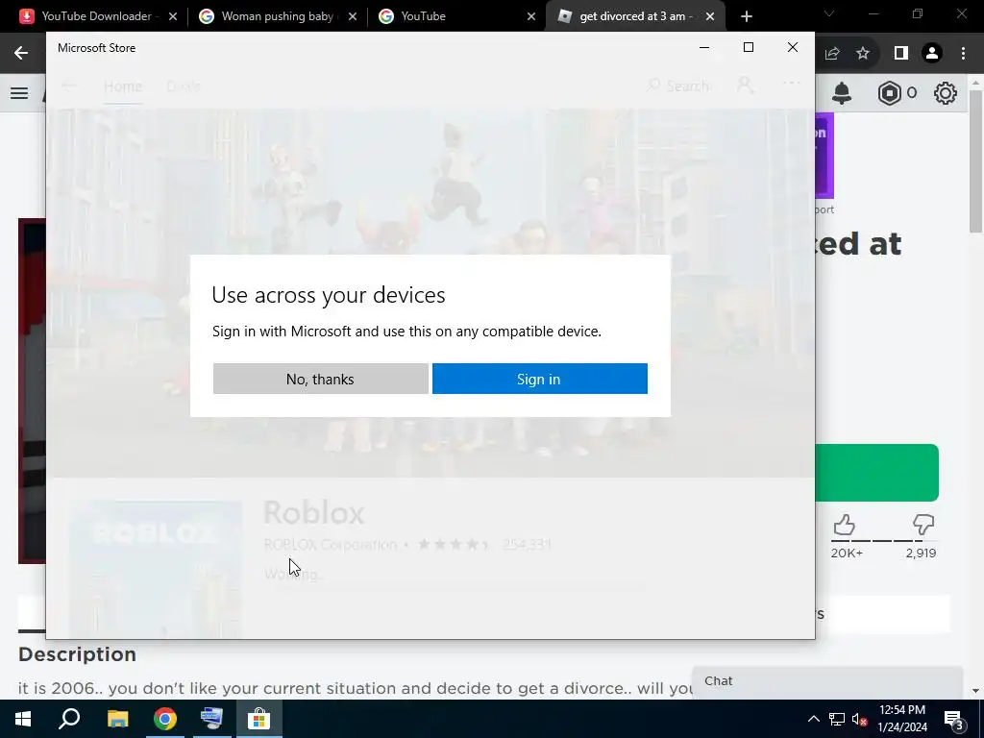Open Robux balance icon
Viewport: 984px width, 738px height.
889,93
